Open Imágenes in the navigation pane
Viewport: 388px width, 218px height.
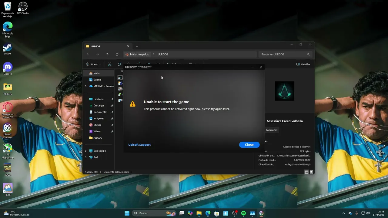(x=99, y=118)
